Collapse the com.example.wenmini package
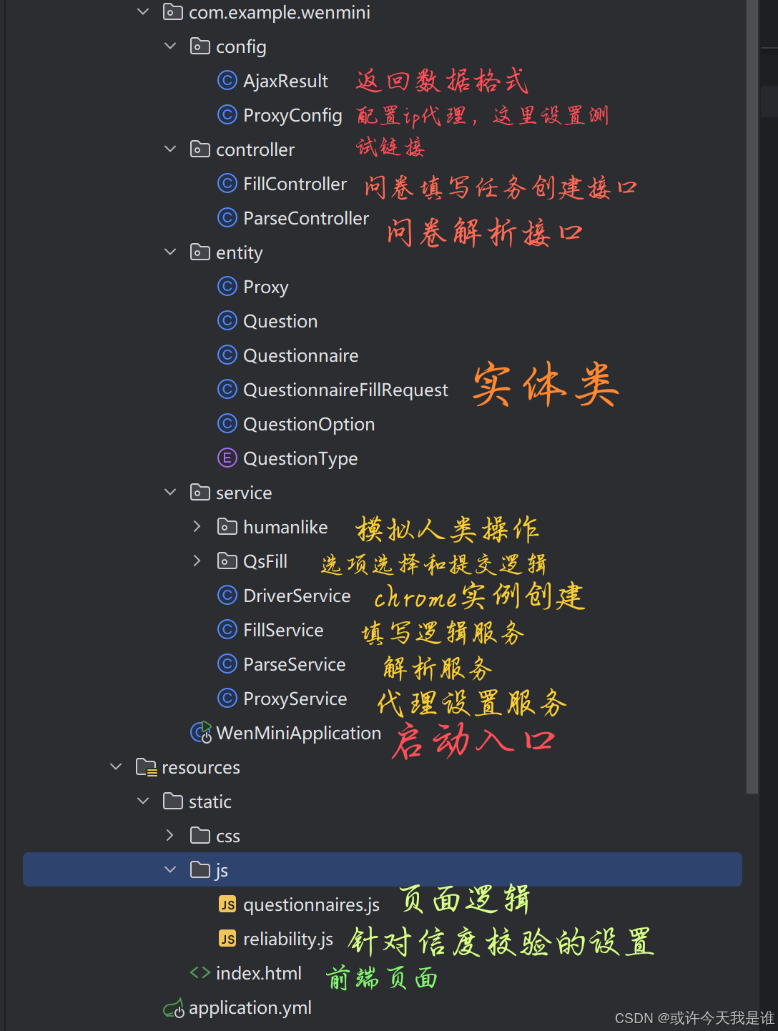Viewport: 778px width, 1031px height. click(143, 12)
